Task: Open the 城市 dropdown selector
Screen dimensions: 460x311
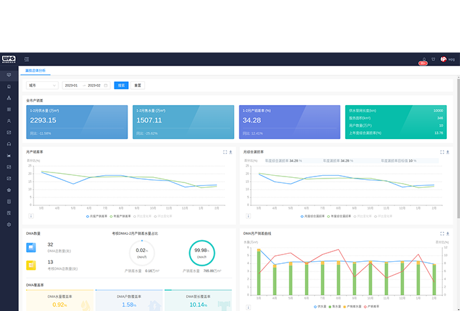Action: pos(41,85)
